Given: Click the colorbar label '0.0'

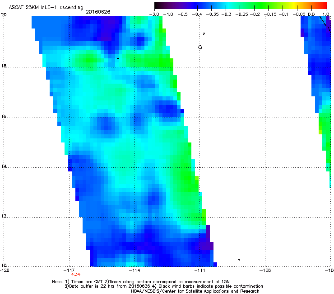Looking at the screenshot, I should tap(311, 14).
